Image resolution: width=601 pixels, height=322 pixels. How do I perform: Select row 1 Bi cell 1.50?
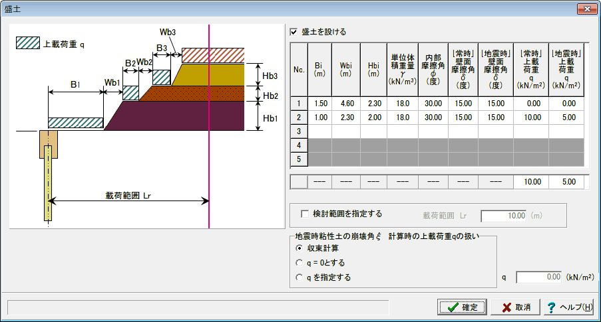tap(320, 104)
